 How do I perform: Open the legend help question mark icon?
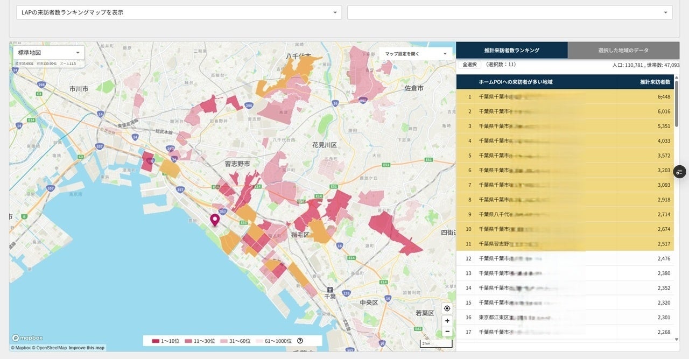click(300, 341)
